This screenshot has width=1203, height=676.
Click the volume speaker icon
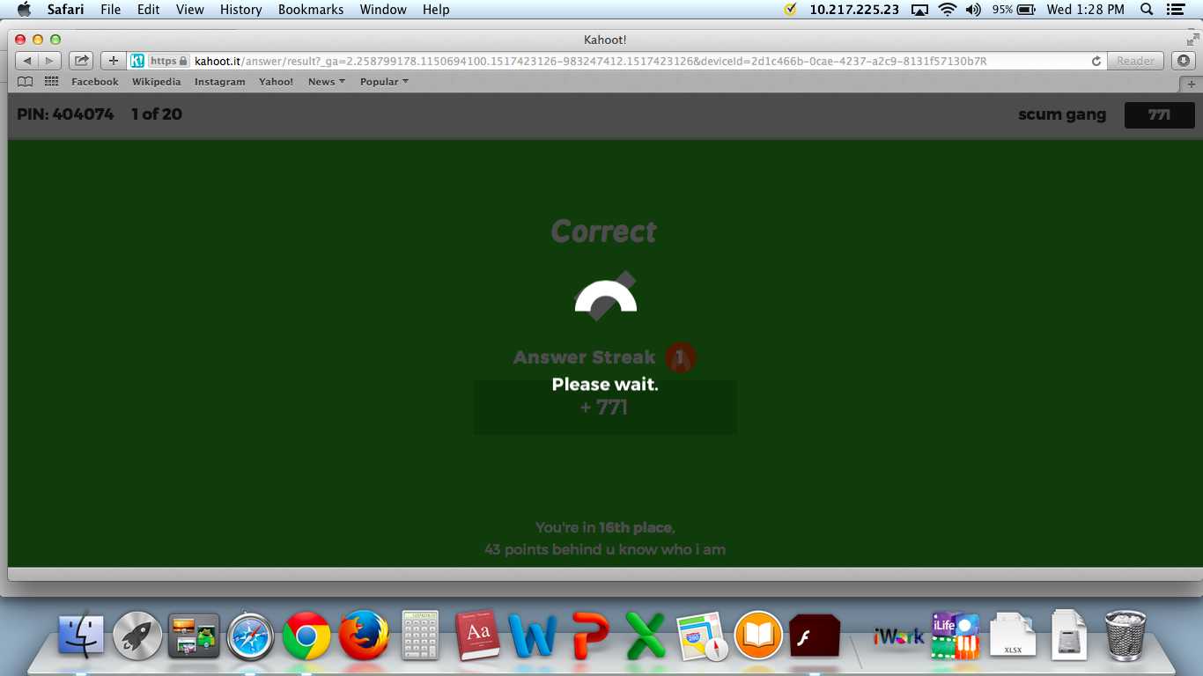tap(973, 10)
